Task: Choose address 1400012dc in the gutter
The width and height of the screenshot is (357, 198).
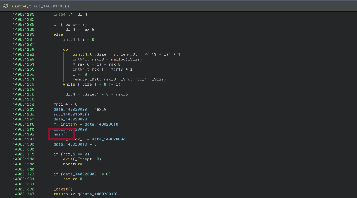Action: (x=23, y=114)
